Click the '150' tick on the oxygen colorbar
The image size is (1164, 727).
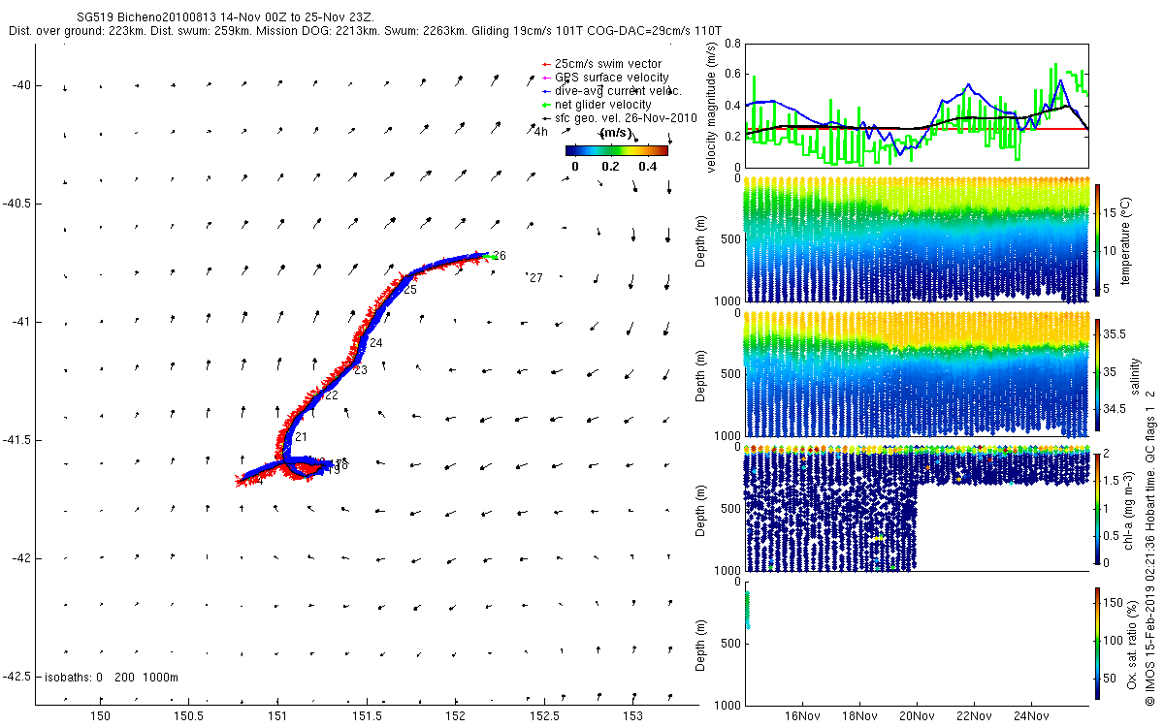(1114, 605)
